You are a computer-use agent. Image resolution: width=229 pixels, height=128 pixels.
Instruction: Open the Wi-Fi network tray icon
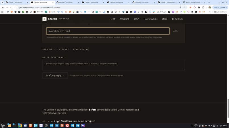pos(217,126)
